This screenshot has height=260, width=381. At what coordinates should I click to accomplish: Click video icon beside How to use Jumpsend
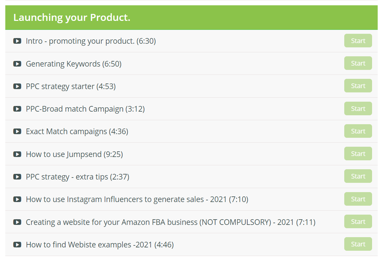17,154
